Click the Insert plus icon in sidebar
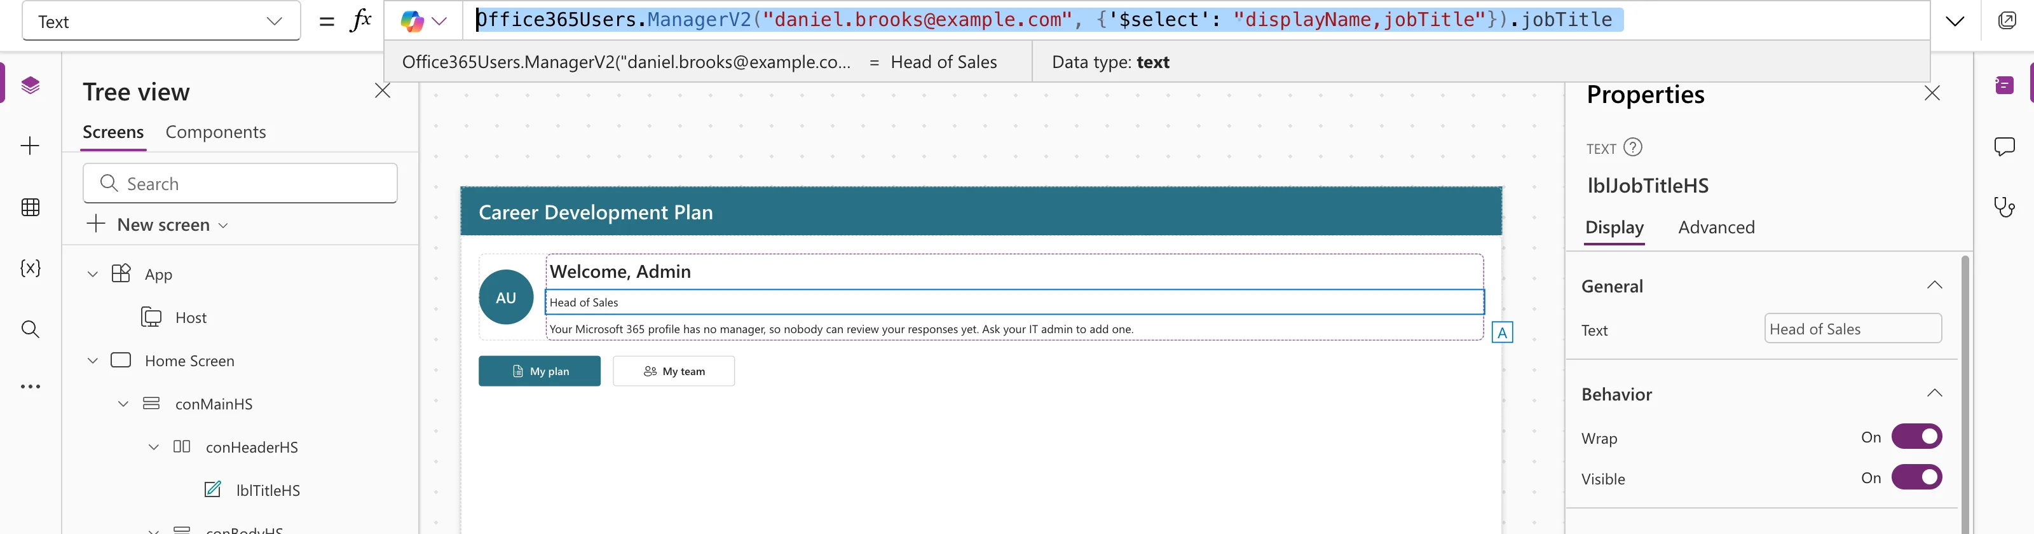The height and width of the screenshot is (534, 2034). pos(30,146)
